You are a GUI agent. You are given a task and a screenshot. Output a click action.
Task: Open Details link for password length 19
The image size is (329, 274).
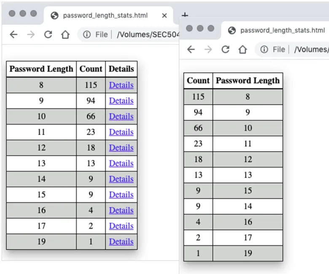tap(121, 241)
